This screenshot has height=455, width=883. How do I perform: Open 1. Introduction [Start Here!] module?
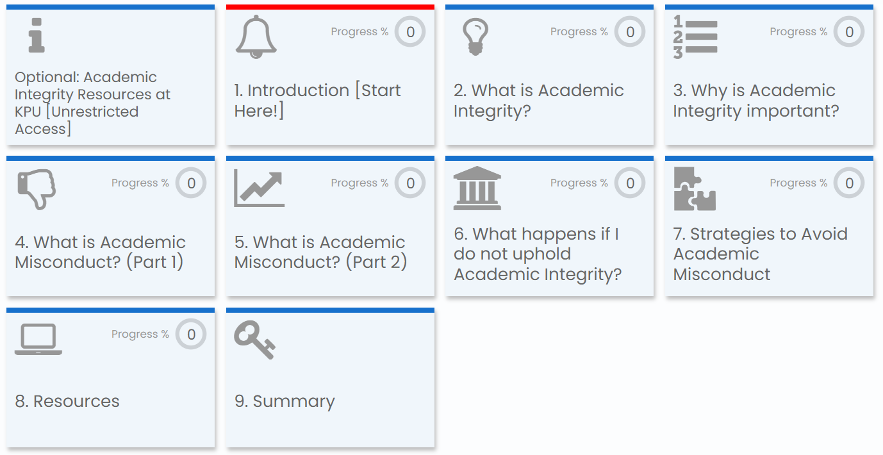click(317, 100)
